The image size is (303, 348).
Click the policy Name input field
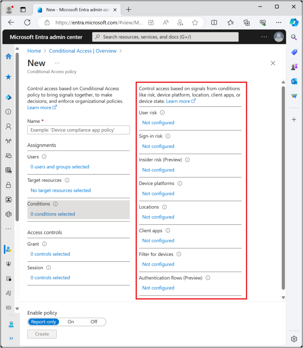(78, 130)
